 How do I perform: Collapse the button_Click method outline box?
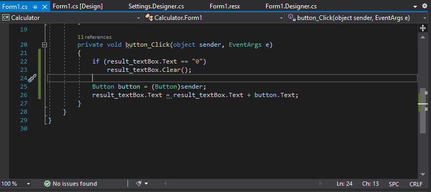point(45,45)
